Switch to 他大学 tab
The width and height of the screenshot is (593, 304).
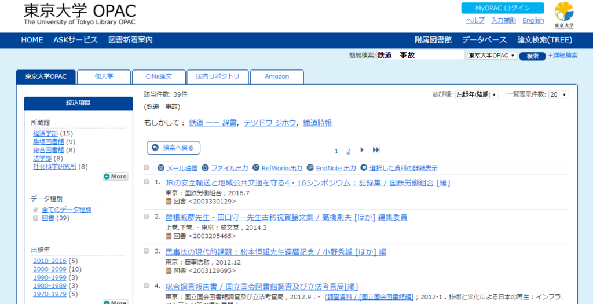(104, 76)
